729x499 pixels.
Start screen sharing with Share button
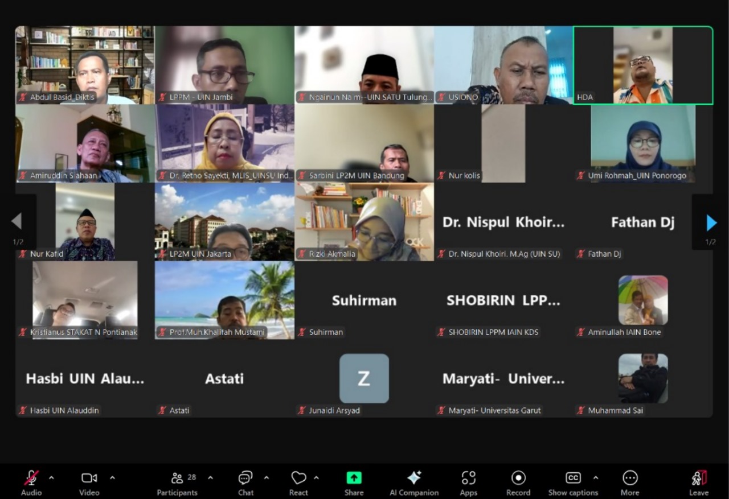pos(354,483)
